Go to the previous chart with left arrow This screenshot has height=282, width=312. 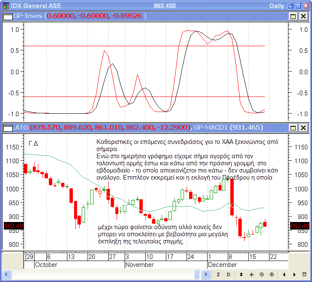coord(284,274)
